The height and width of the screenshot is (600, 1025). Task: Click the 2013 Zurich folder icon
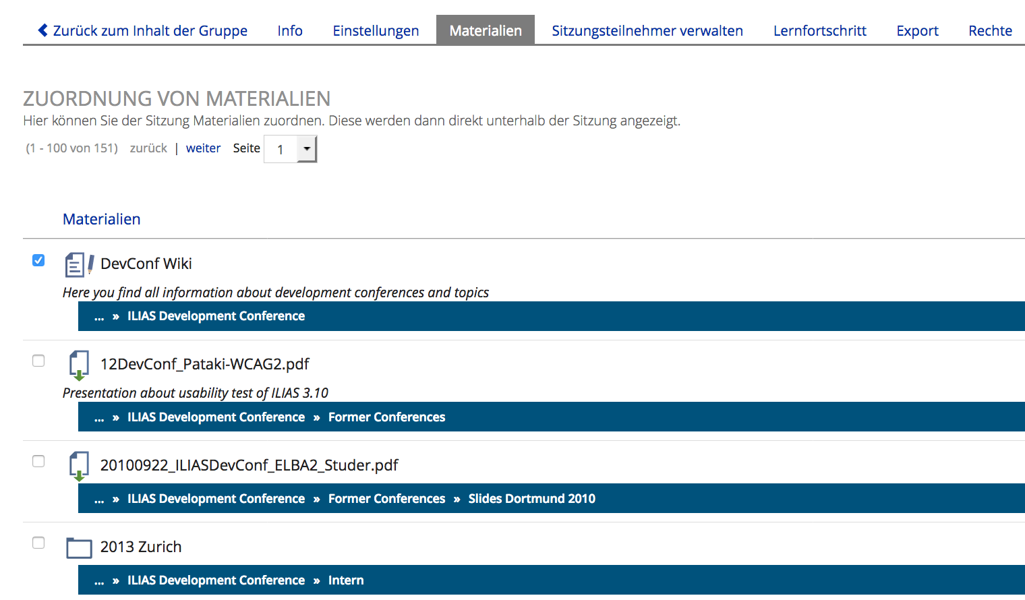coord(79,547)
